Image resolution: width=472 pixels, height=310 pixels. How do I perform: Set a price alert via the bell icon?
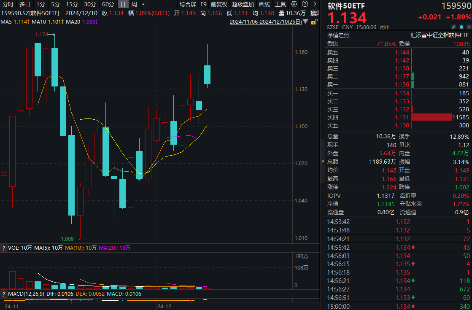461,27
